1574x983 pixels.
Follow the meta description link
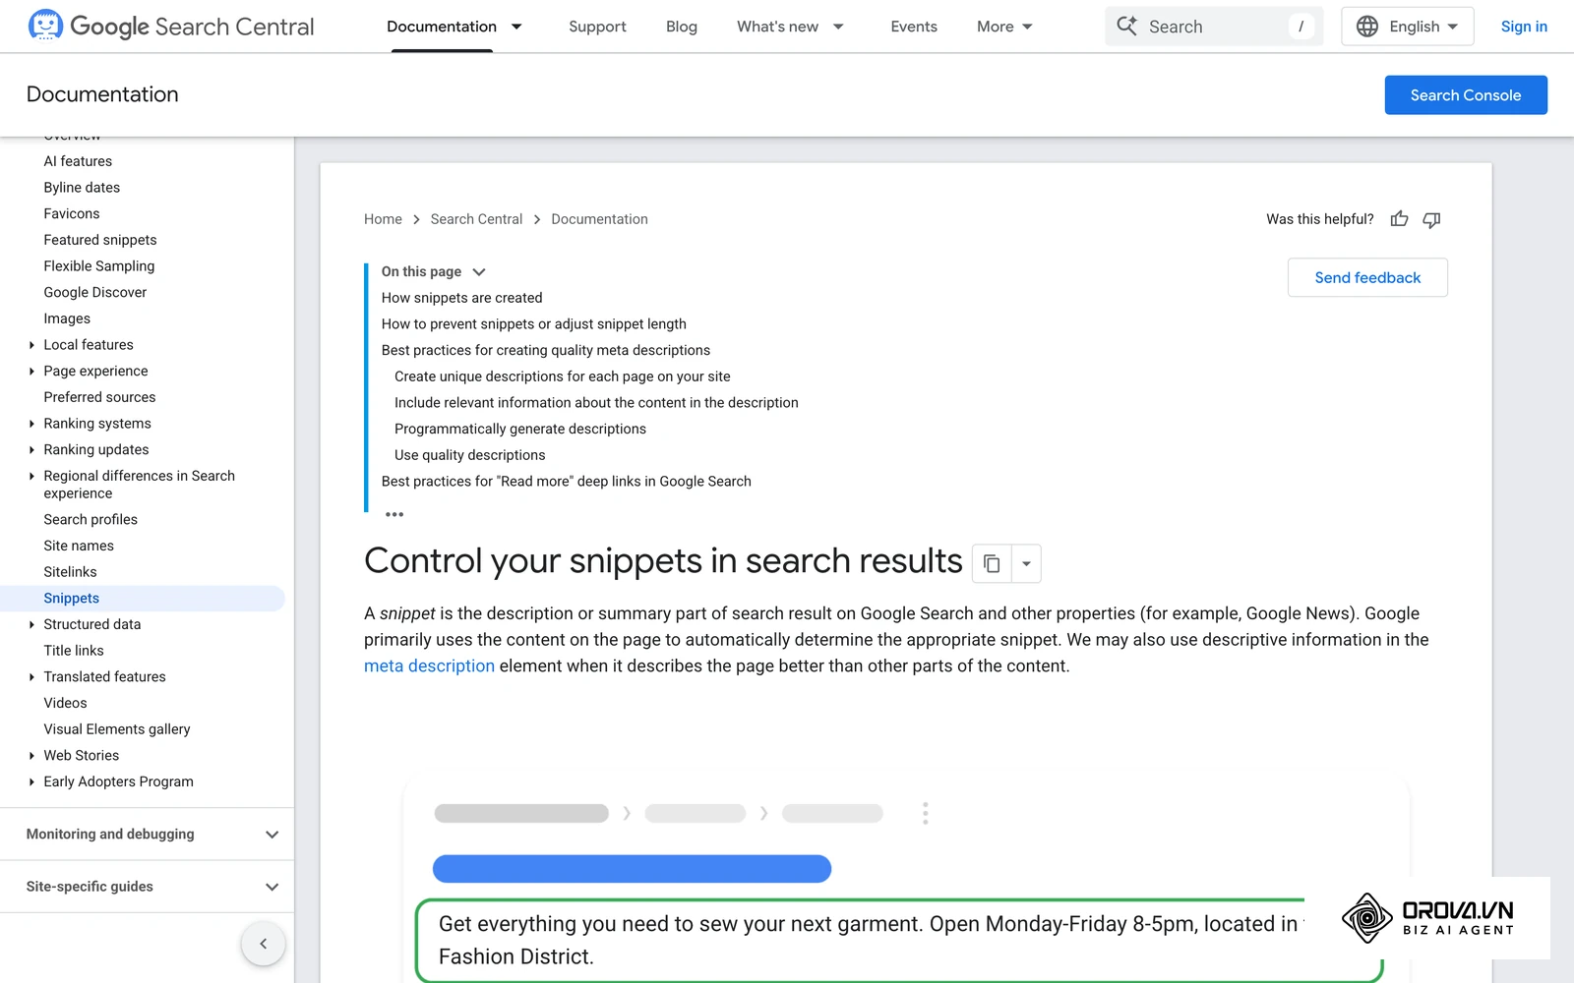click(x=429, y=665)
